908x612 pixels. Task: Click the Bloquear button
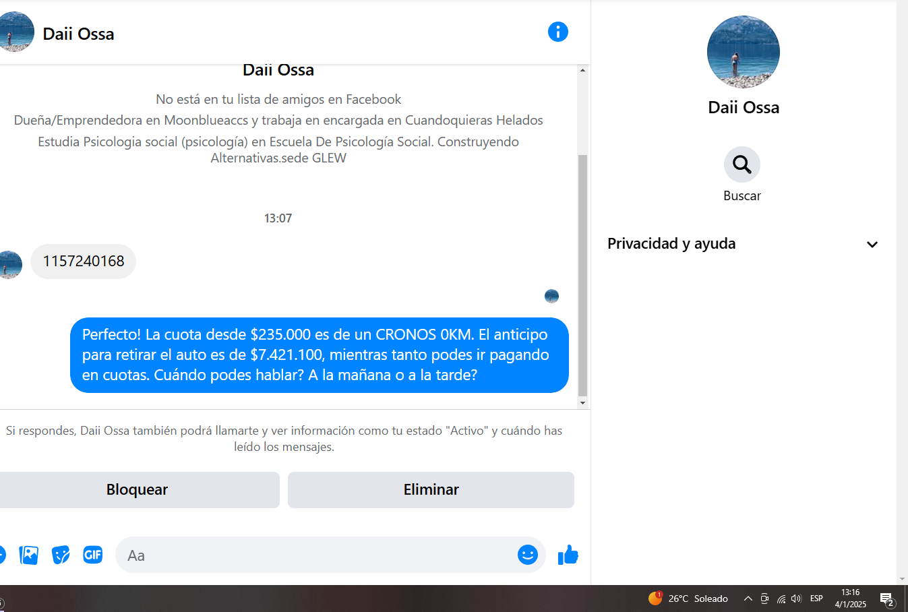[137, 490]
